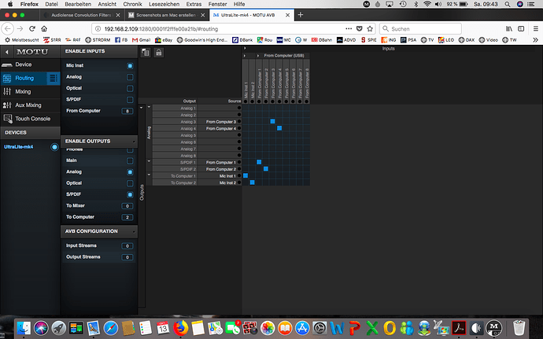
Task: Launch Safari from the Dock
Action: coord(110,327)
